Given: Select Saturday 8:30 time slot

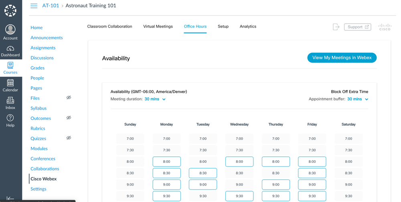Looking at the screenshot, I should coord(348,173).
